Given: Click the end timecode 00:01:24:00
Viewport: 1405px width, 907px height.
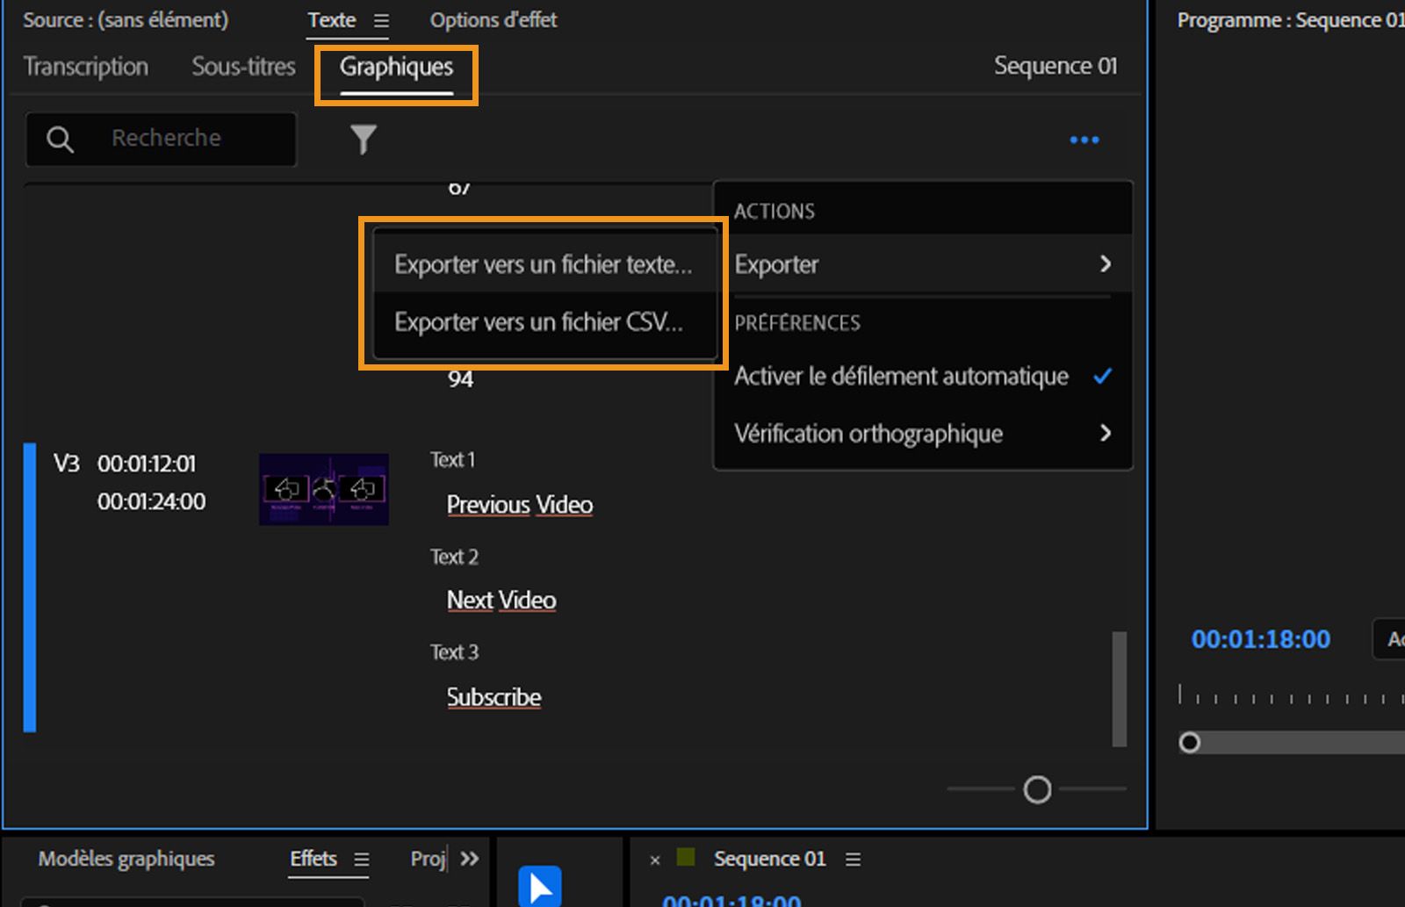Looking at the screenshot, I should click(x=152, y=502).
